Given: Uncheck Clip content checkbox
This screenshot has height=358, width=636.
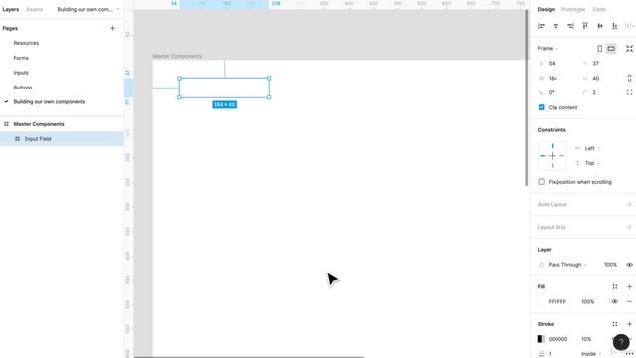Looking at the screenshot, I should (541, 107).
